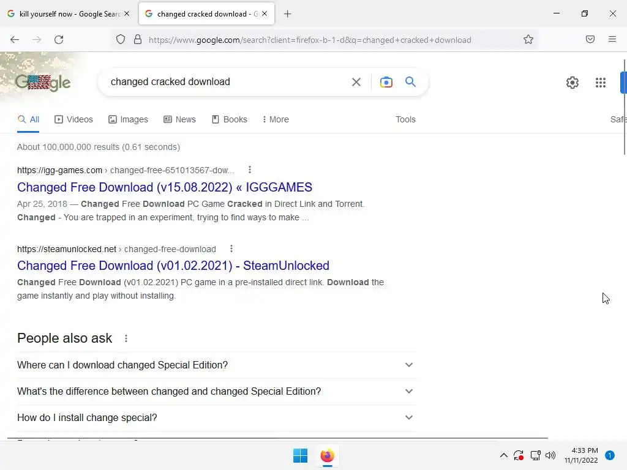Click the Google search input field

[228, 82]
